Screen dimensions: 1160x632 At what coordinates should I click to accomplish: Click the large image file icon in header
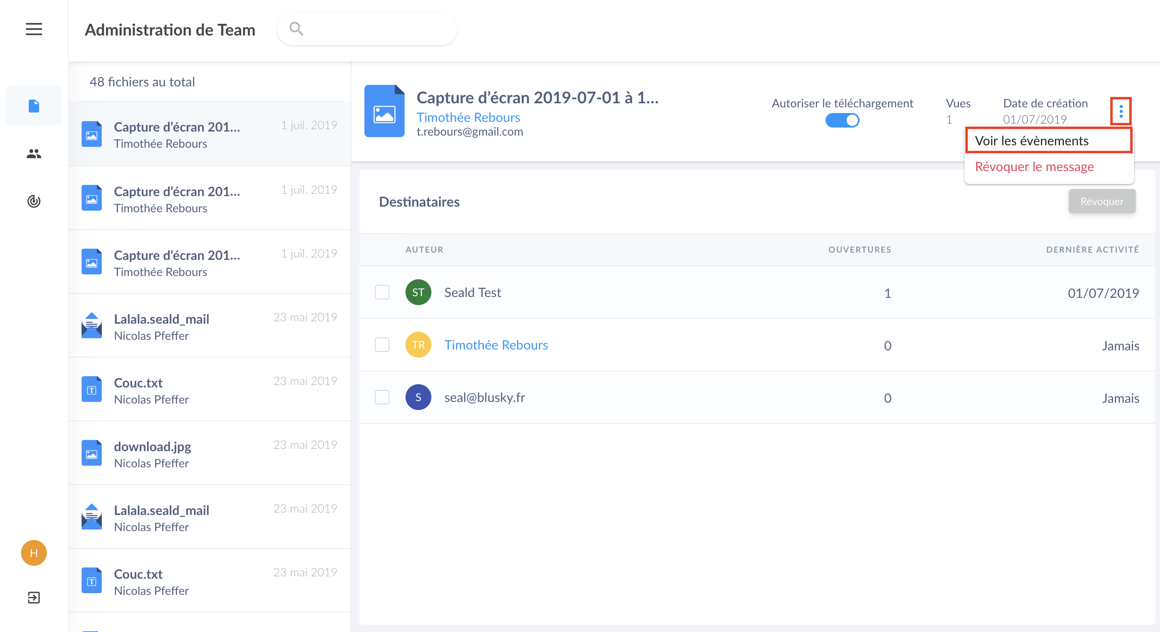384,111
